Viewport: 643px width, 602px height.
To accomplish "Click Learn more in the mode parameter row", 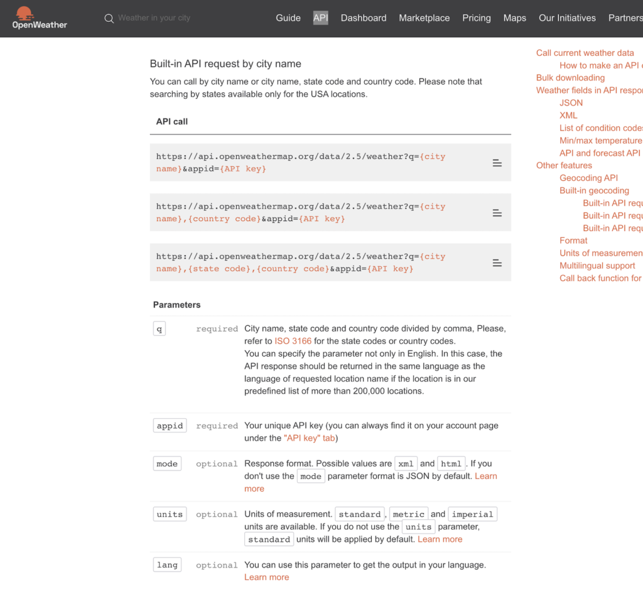I will (x=485, y=476).
